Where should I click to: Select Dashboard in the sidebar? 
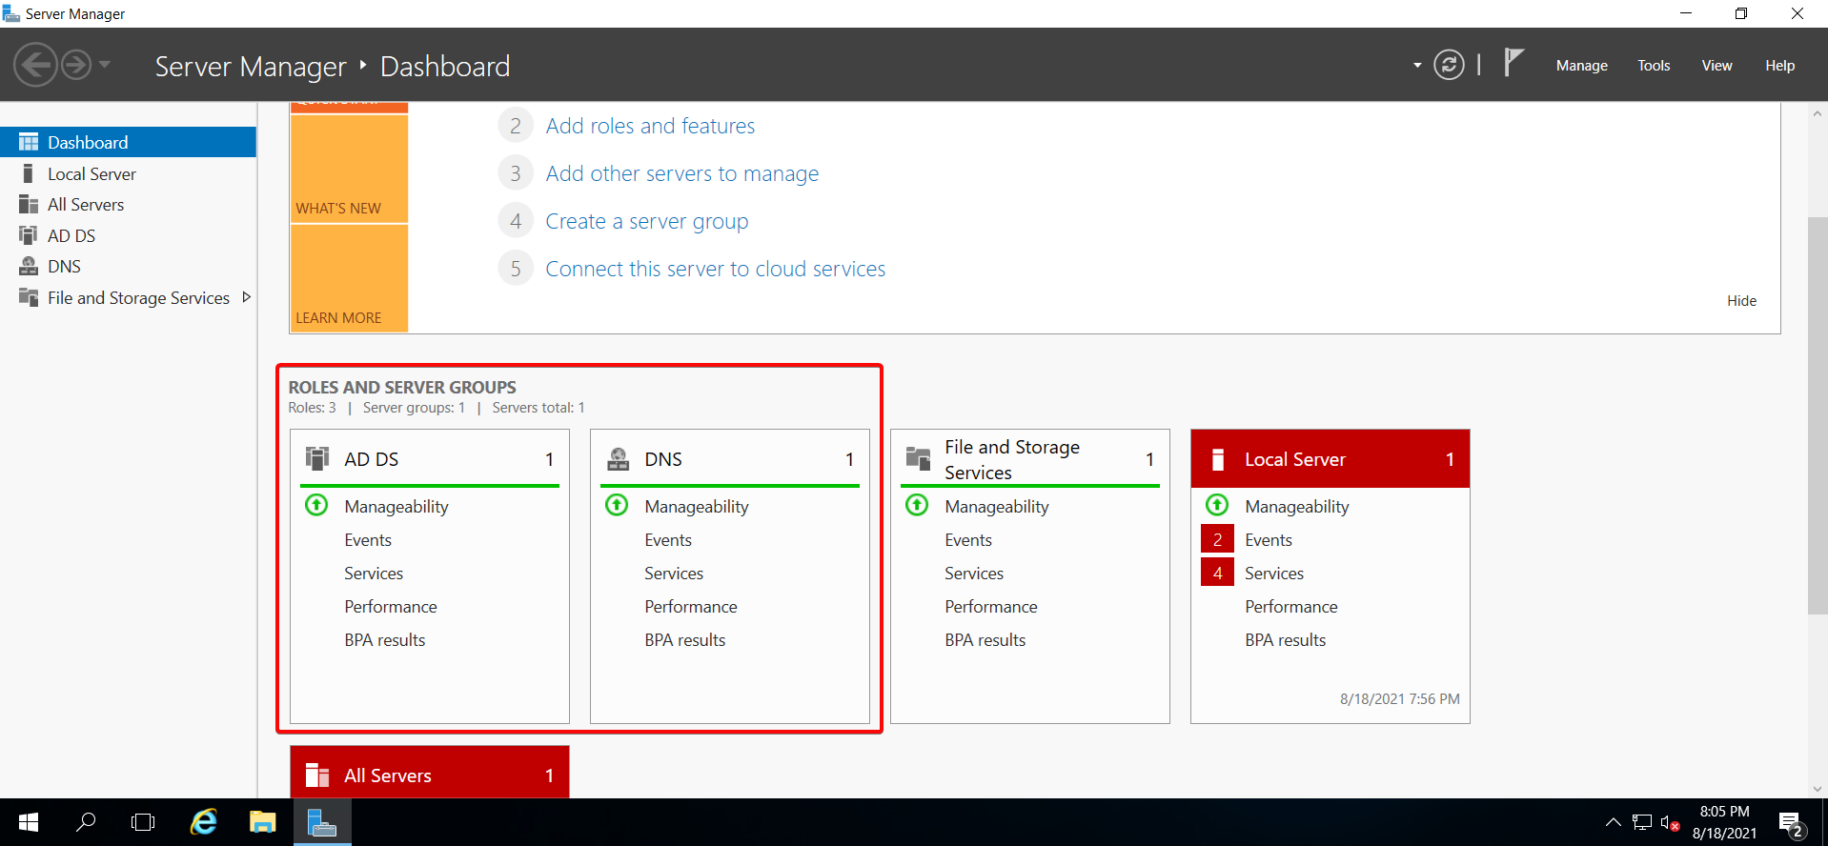pos(128,142)
